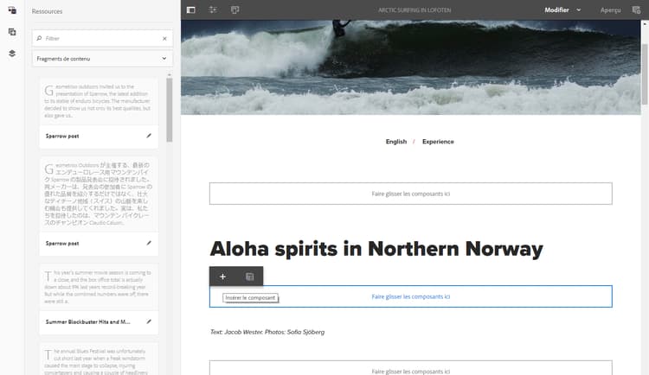Clear the Filtrer search field
Image resolution: width=649 pixels, height=375 pixels.
164,39
